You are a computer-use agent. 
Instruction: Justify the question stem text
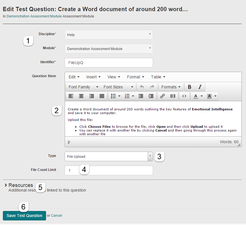(x=102, y=96)
